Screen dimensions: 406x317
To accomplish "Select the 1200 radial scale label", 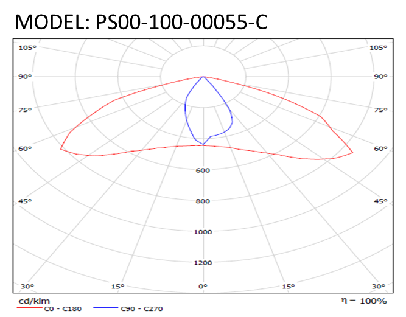I will (203, 263).
